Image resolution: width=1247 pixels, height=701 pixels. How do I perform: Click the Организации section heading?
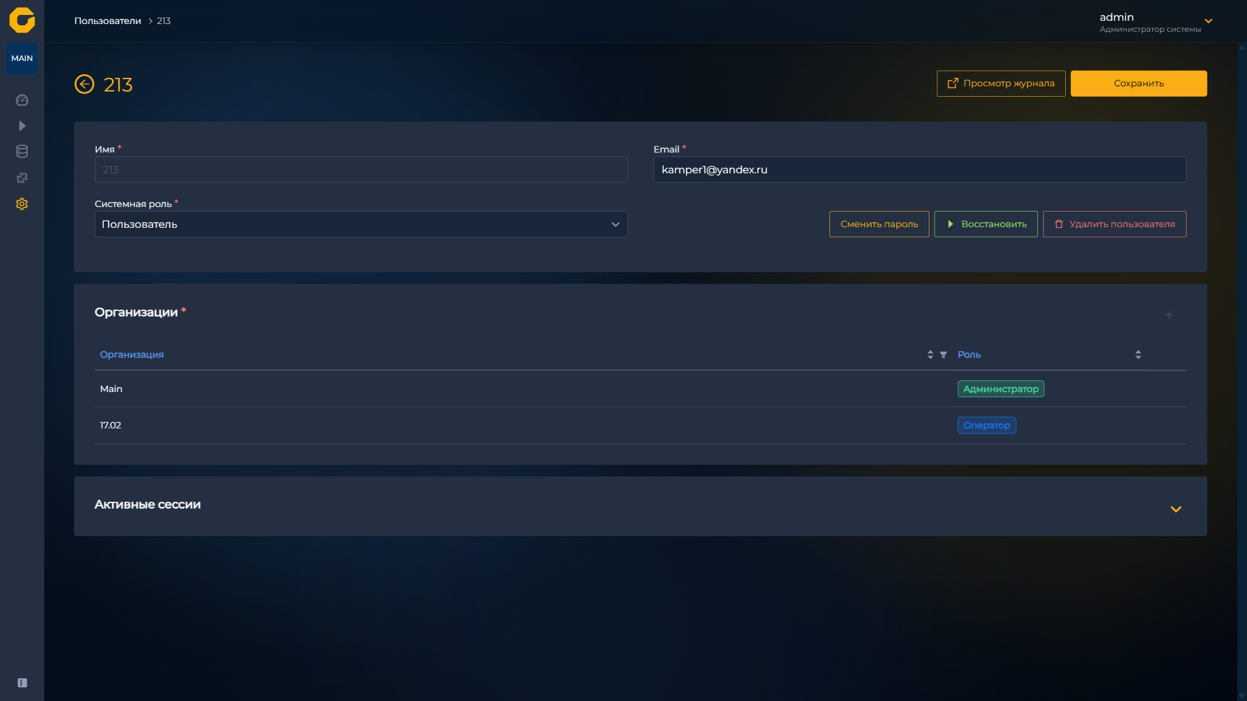coord(136,312)
